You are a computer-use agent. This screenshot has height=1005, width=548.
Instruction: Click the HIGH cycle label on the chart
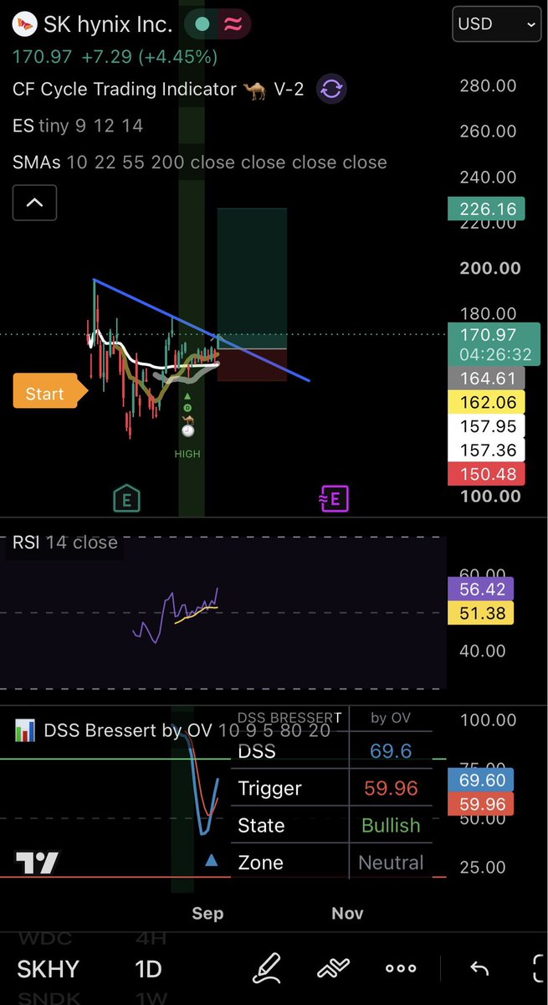click(187, 454)
